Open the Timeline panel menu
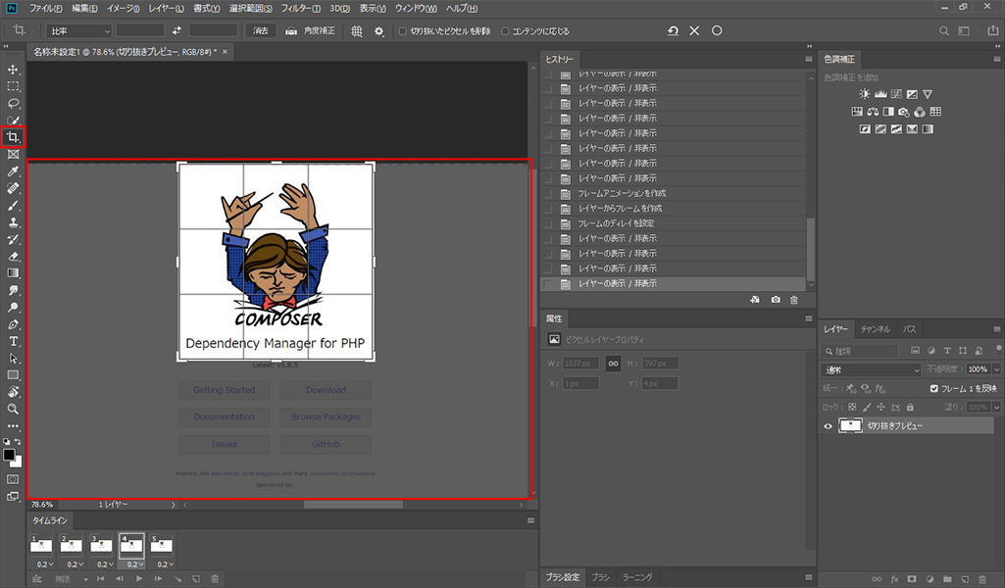The width and height of the screenshot is (1005, 588). click(530, 520)
